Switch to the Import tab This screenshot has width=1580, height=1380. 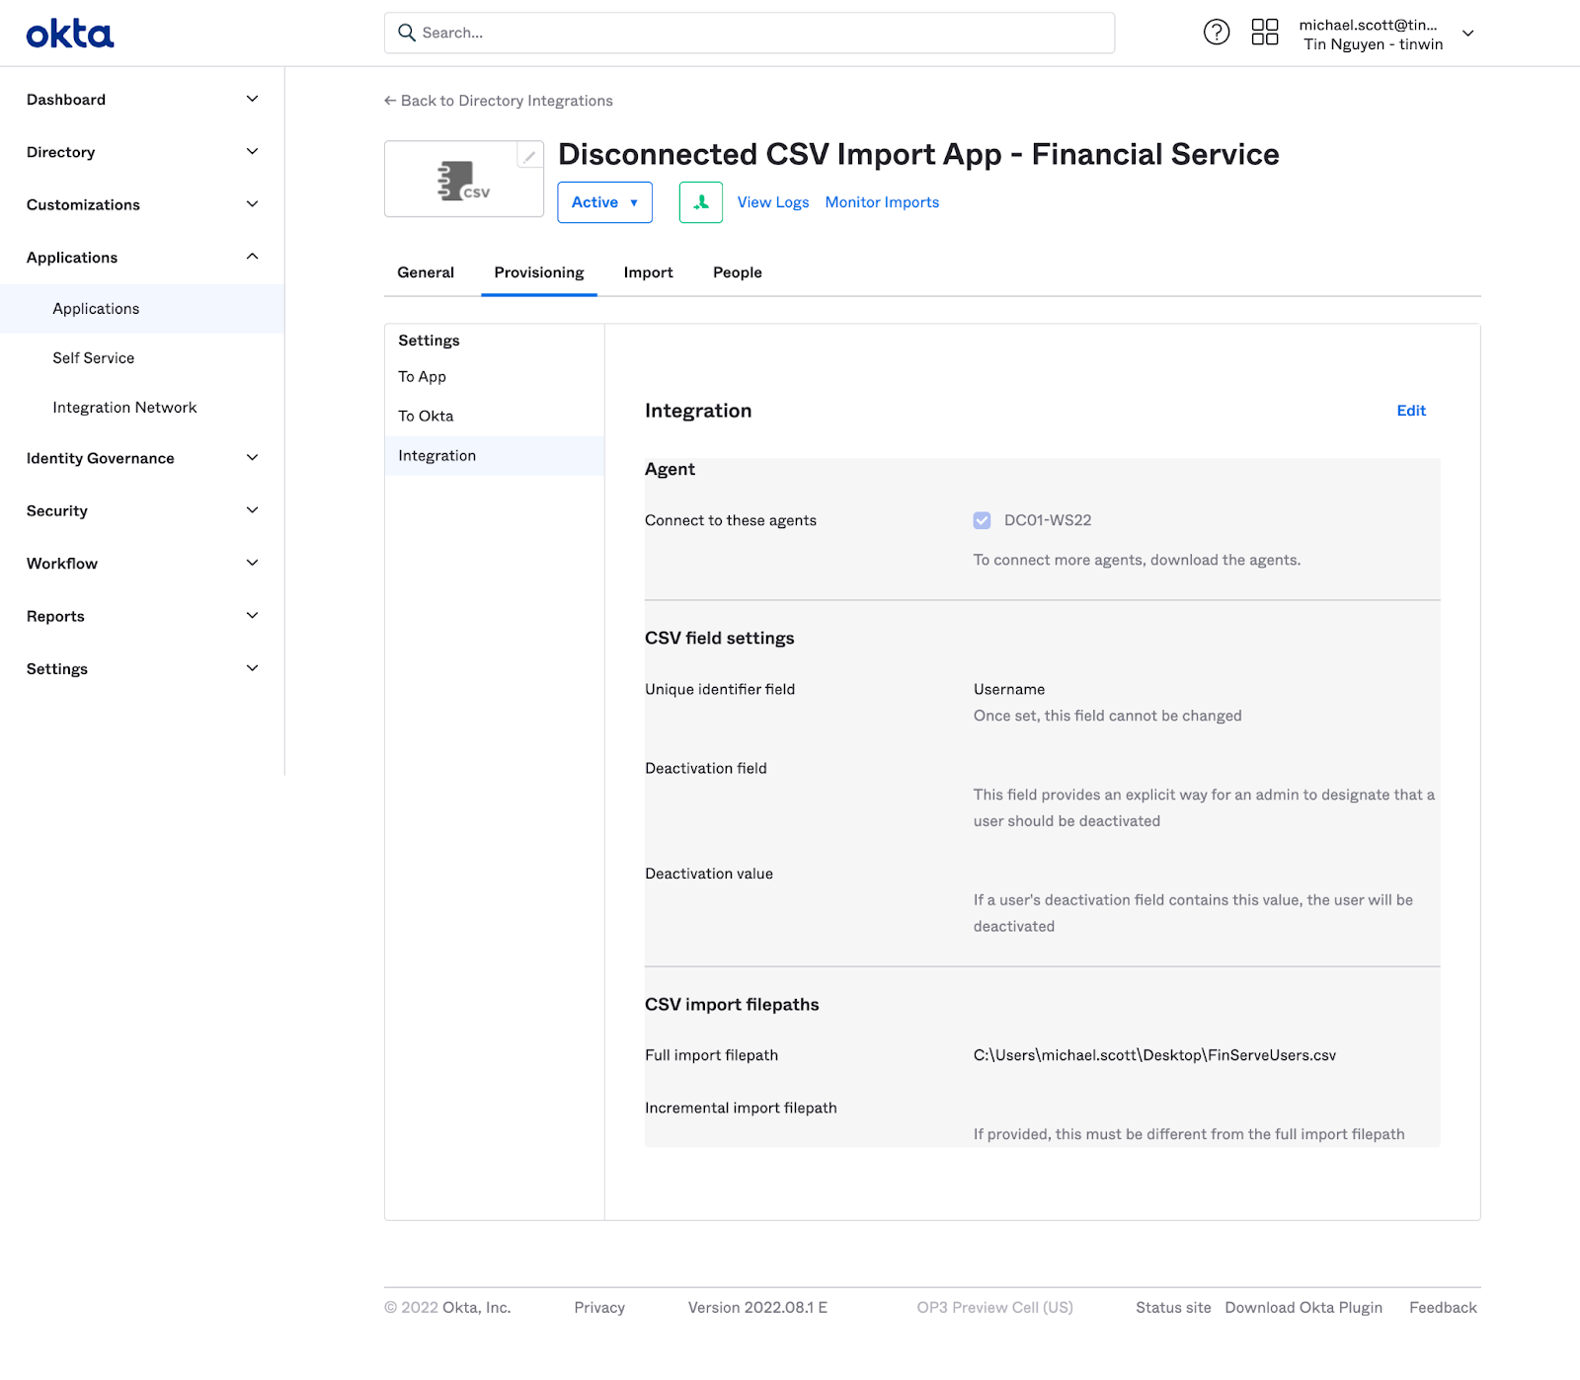coord(647,272)
